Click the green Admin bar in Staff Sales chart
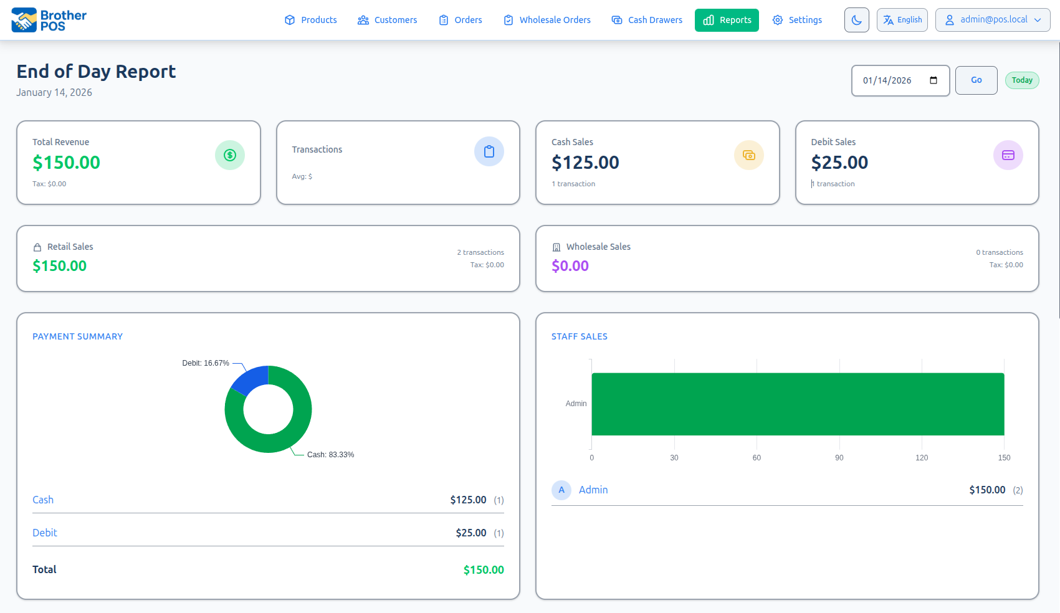The width and height of the screenshot is (1060, 613). click(x=798, y=404)
